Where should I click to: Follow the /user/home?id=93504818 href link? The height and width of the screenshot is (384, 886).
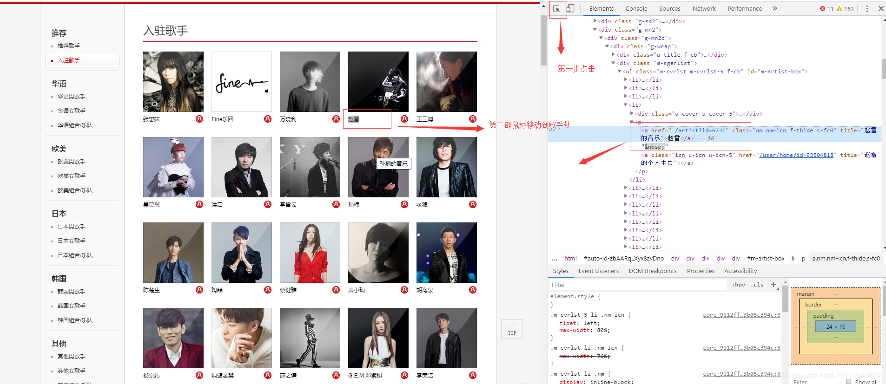[x=796, y=155]
